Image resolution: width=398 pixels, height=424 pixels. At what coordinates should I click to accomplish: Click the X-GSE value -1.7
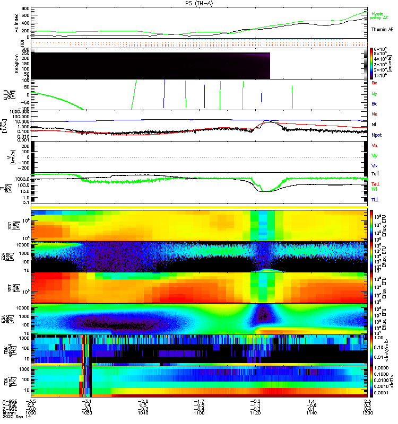click(199, 402)
